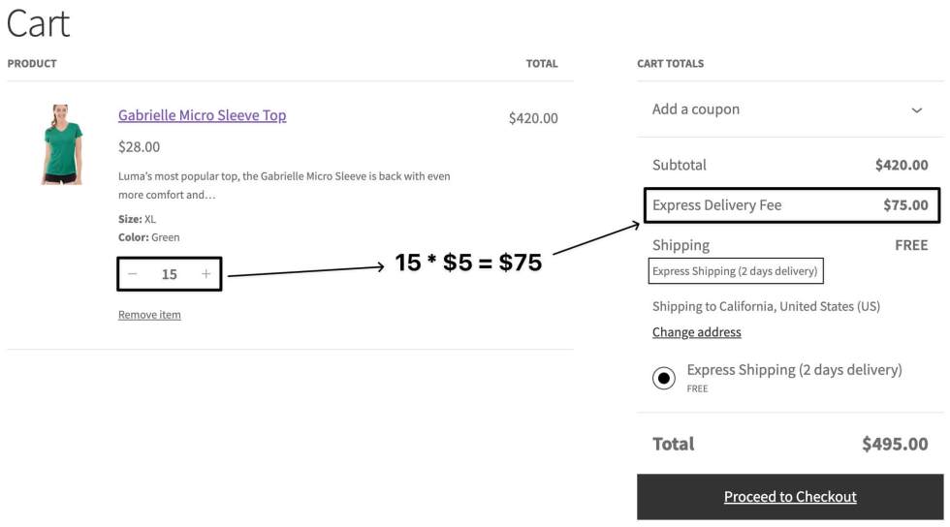Click the Express Delivery Fee $75.00 amount
The width and height of the screenshot is (950, 527).
904,205
